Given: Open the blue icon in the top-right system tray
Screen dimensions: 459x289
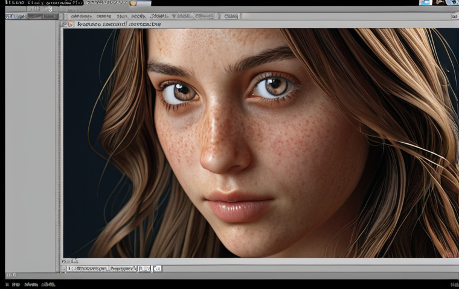Looking at the screenshot, I should [x=425, y=2].
